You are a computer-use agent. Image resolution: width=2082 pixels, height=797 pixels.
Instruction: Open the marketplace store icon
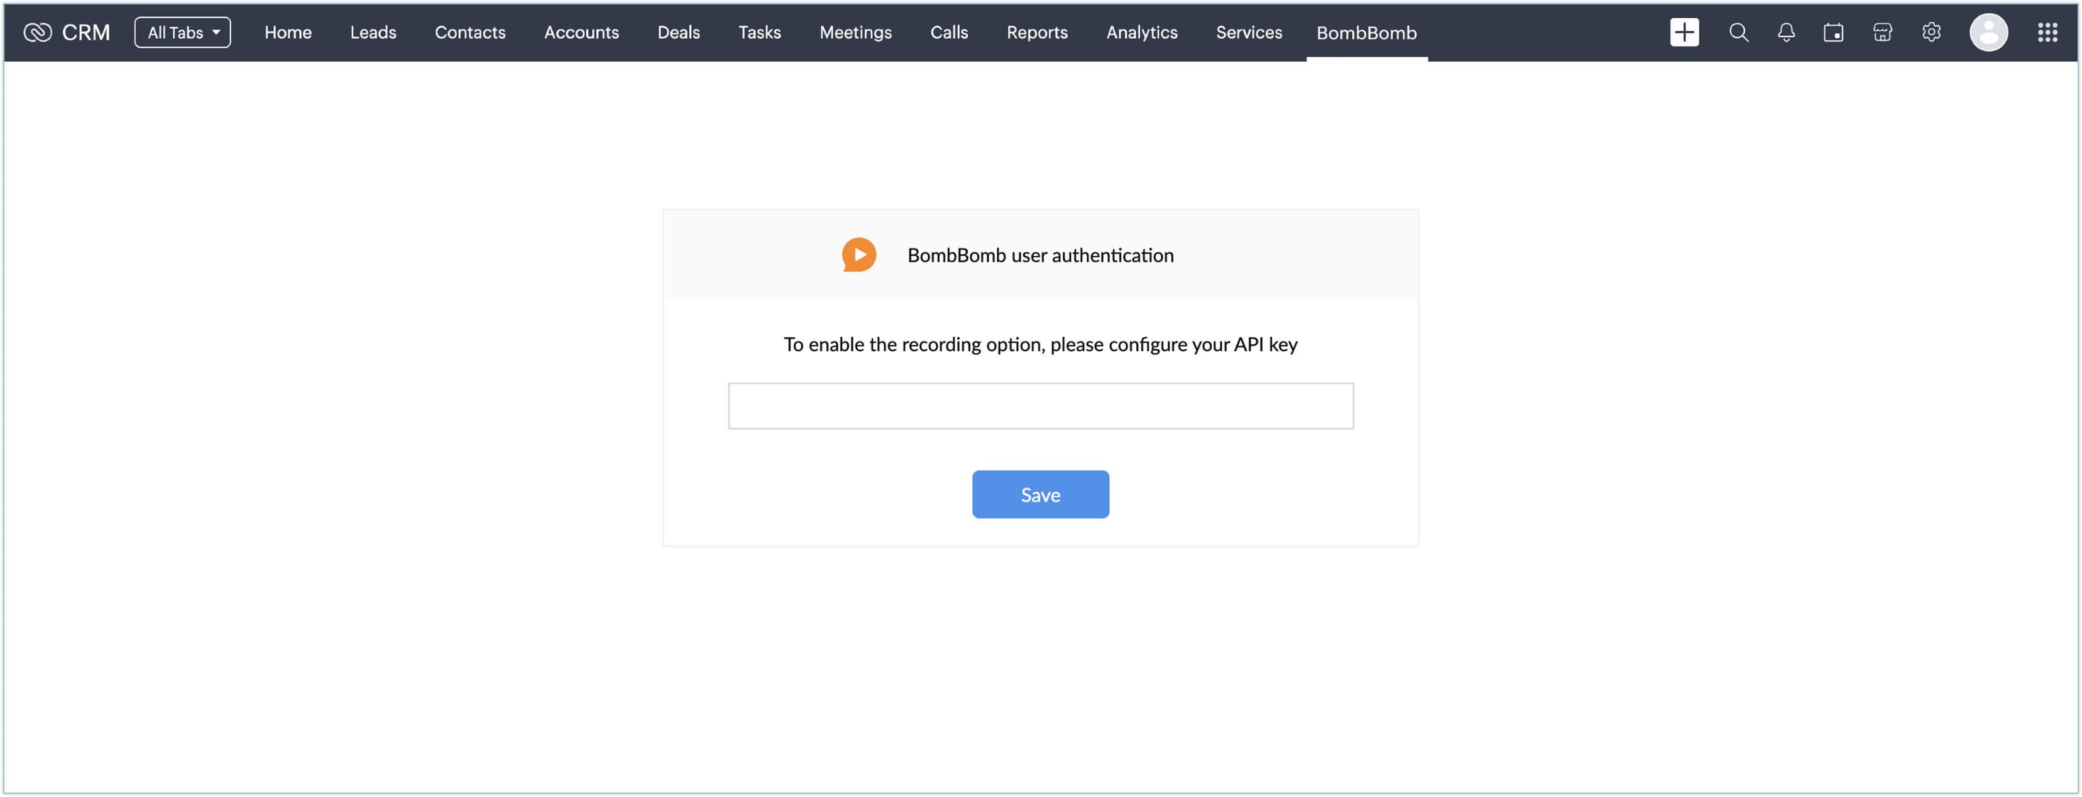(1882, 32)
